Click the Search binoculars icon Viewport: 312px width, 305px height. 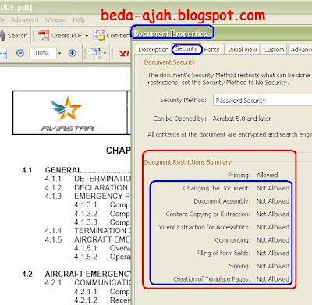(x=2, y=36)
